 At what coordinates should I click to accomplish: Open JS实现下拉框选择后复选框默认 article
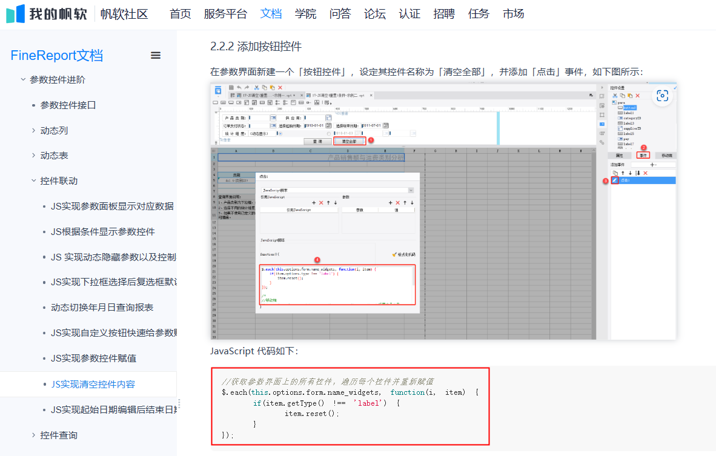[114, 282]
